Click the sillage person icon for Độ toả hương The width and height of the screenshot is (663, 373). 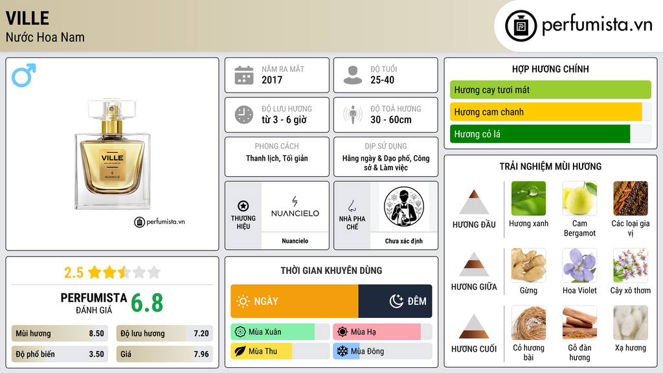click(353, 115)
